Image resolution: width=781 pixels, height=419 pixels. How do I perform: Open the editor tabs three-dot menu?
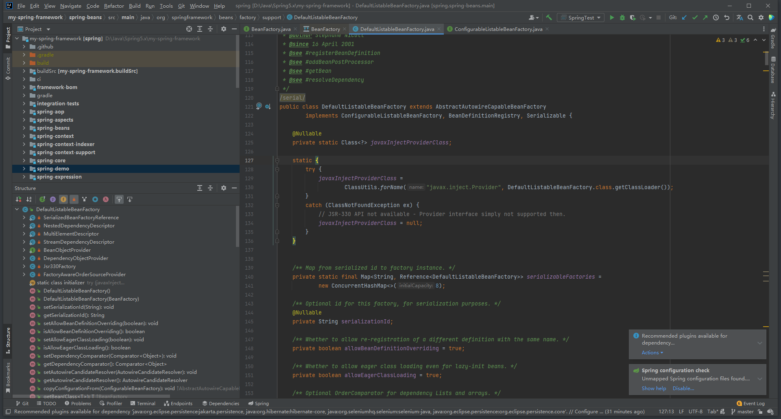pos(764,29)
